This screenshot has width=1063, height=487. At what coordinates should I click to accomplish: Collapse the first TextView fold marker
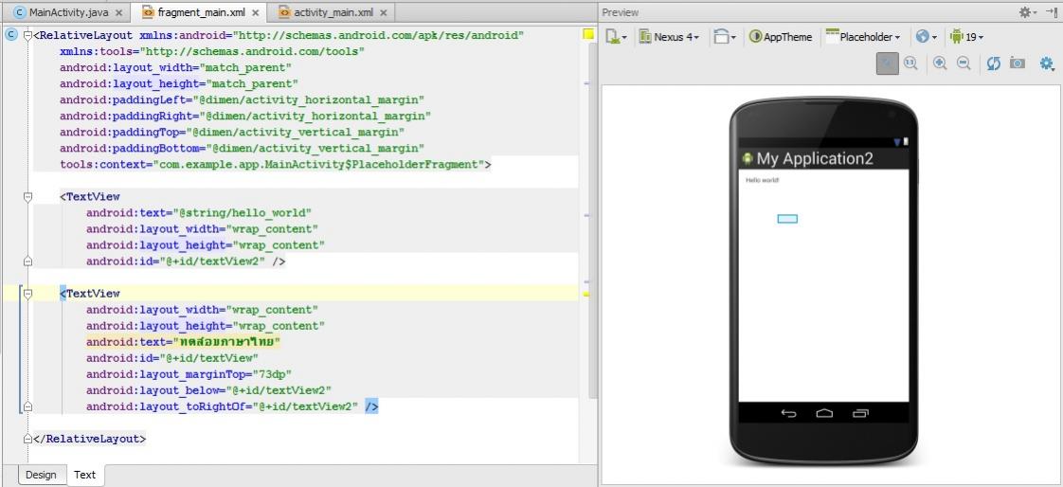tap(27, 197)
